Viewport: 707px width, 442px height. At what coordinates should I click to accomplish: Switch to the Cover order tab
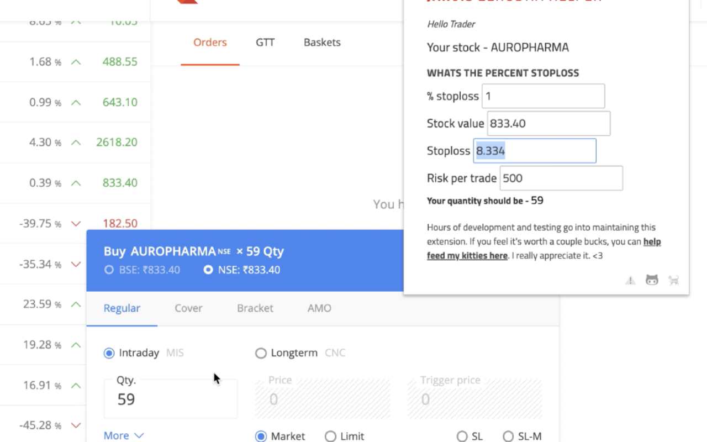(188, 308)
